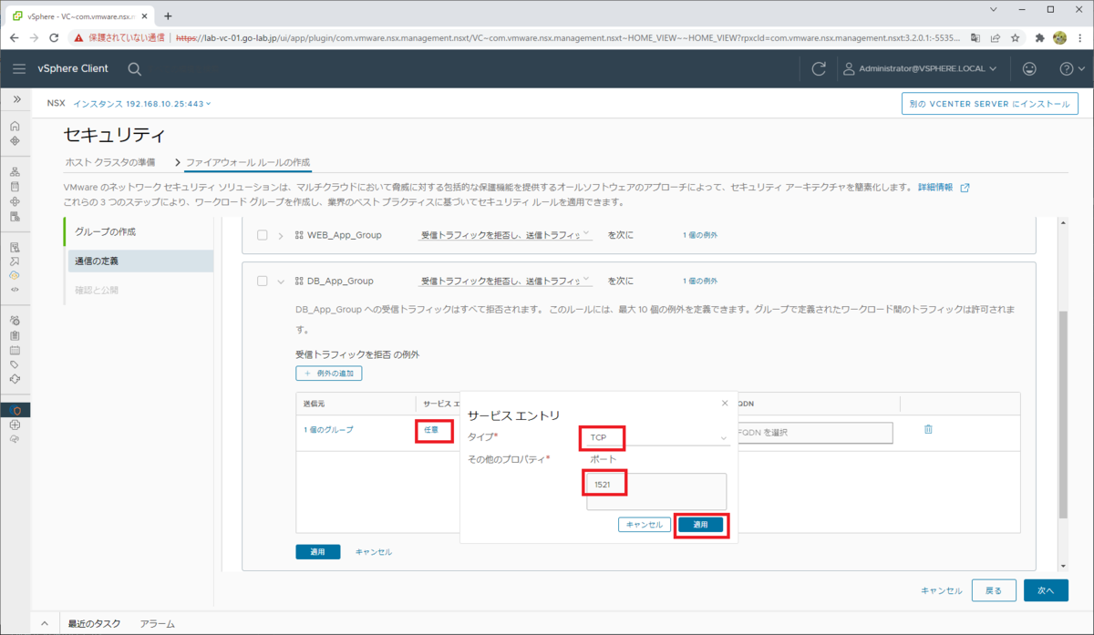Click the browser back arrow
The height and width of the screenshot is (635, 1094).
coord(14,38)
